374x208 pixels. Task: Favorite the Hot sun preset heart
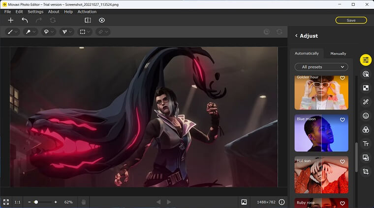click(343, 161)
